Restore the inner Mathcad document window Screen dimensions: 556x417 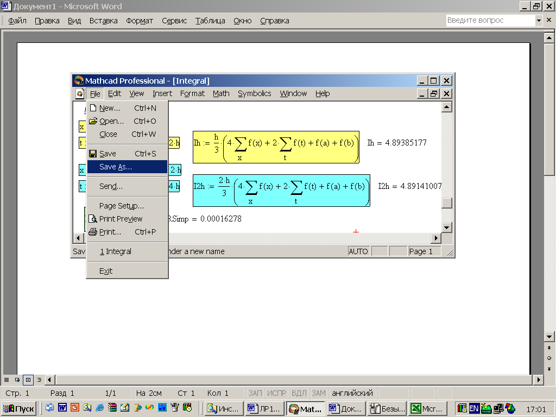click(434, 93)
